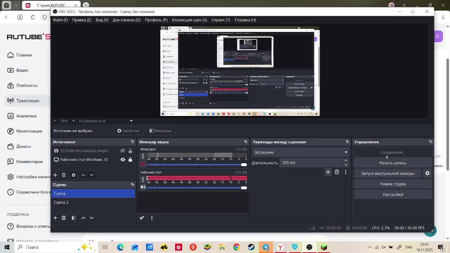Click the Длительность 300 ms field
The image size is (450, 253).
tap(311, 163)
